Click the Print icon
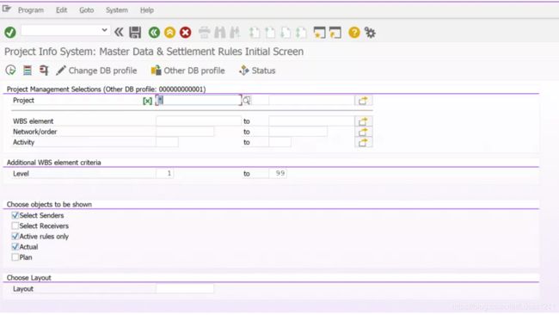The image size is (559, 315). [x=205, y=33]
